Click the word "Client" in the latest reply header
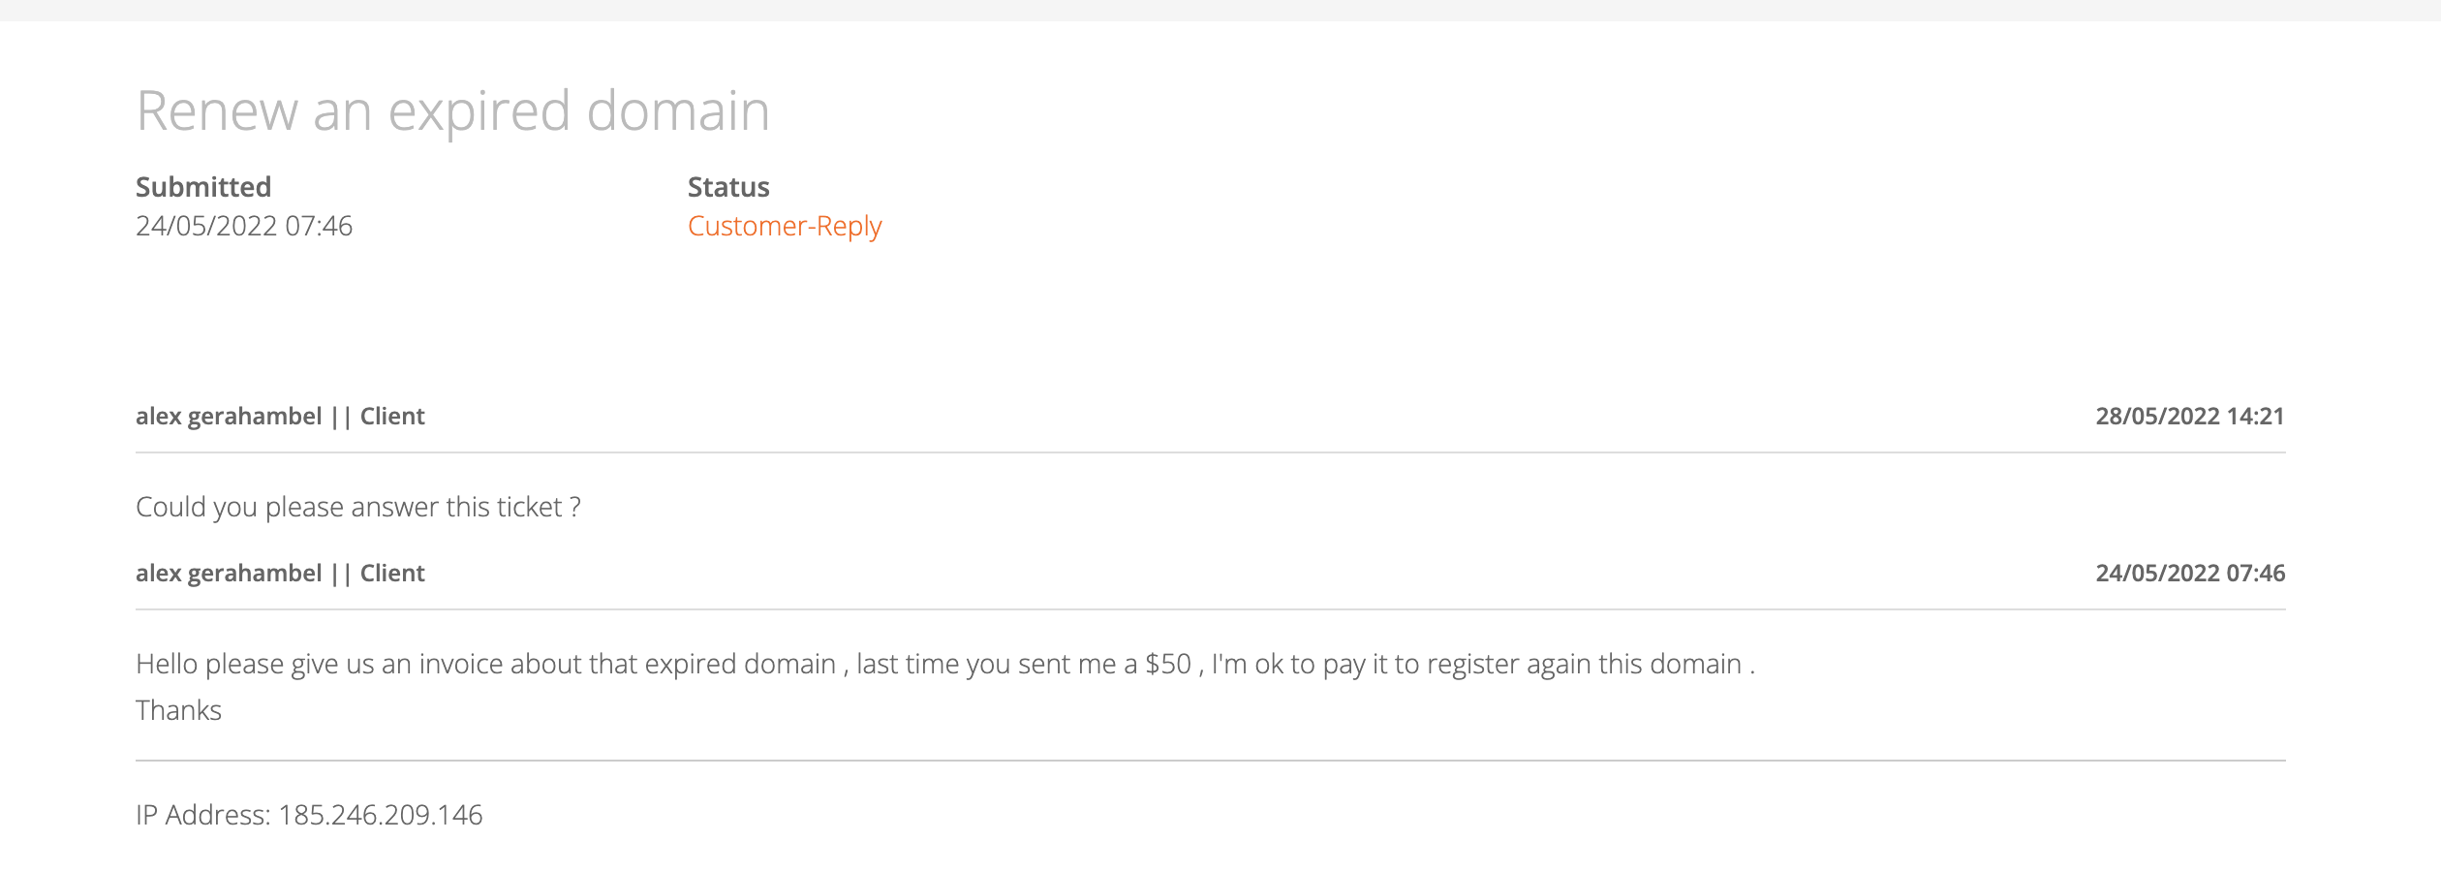The height and width of the screenshot is (872, 2441). [392, 417]
